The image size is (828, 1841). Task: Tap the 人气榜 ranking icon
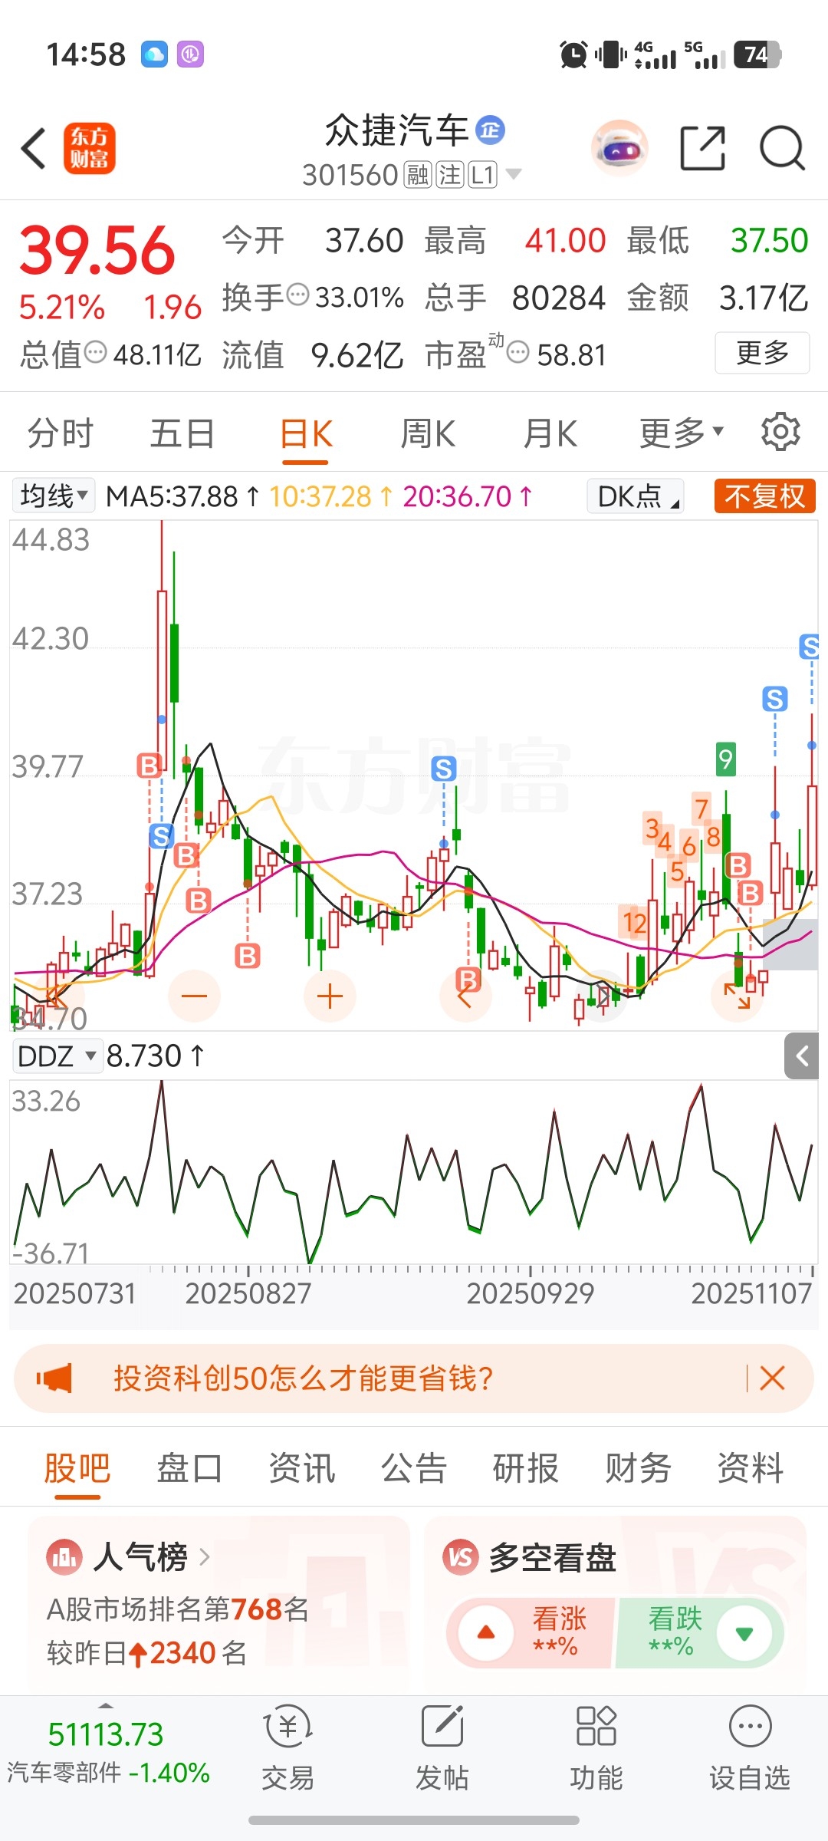(64, 1557)
